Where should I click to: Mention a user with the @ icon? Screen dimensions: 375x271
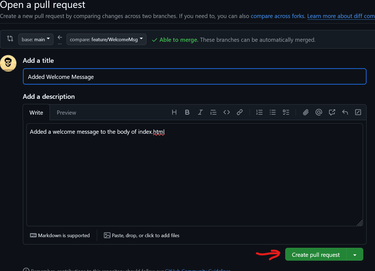point(319,112)
